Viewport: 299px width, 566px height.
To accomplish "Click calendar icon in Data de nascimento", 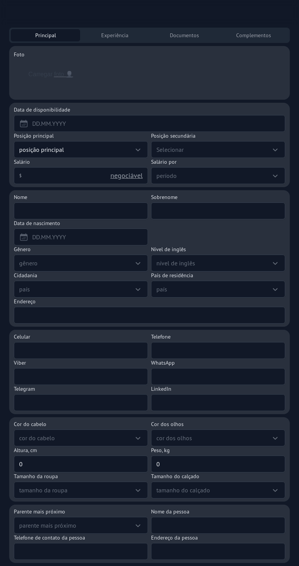I will tap(24, 237).
